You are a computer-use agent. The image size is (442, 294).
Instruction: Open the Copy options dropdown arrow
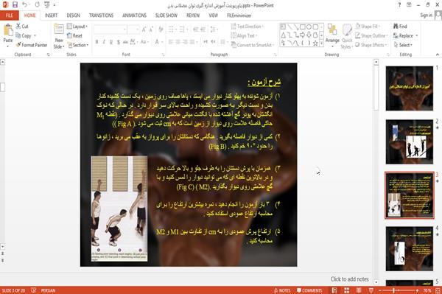[x=35, y=36]
